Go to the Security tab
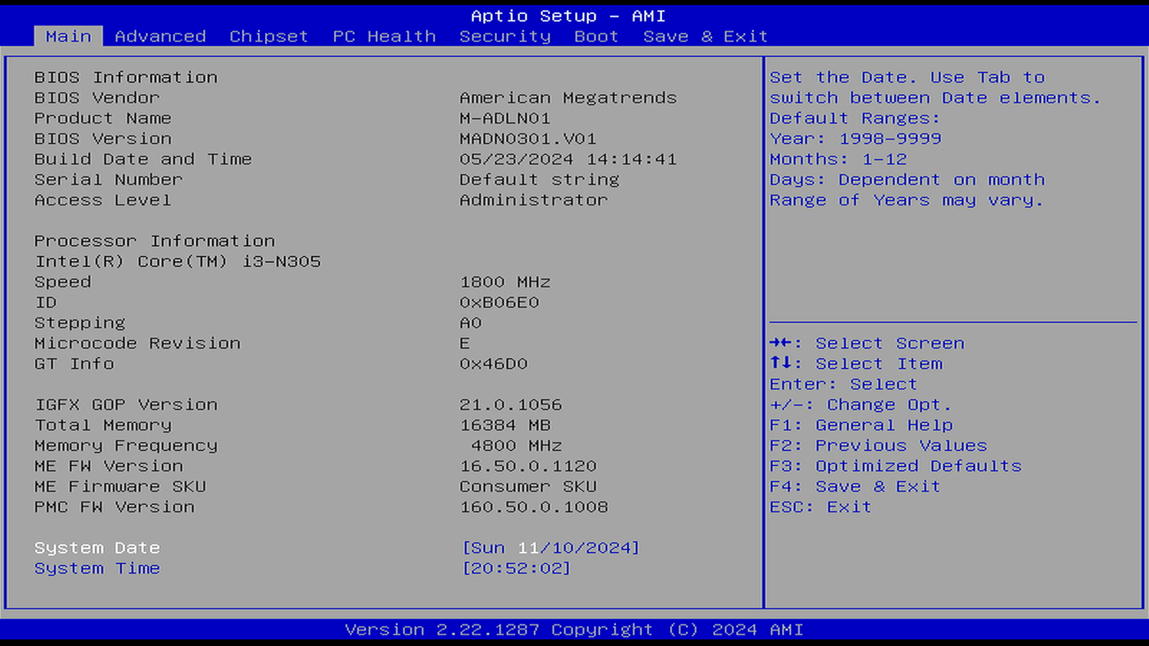The height and width of the screenshot is (646, 1149). [x=505, y=36]
